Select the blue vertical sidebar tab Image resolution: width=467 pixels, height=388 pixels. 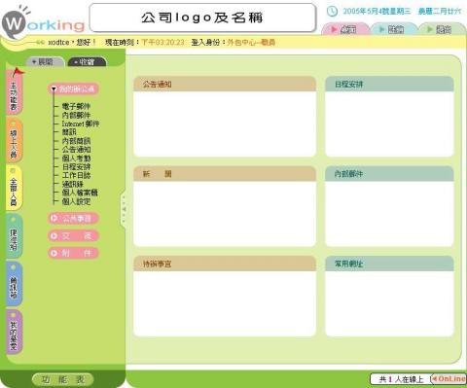(x=14, y=284)
